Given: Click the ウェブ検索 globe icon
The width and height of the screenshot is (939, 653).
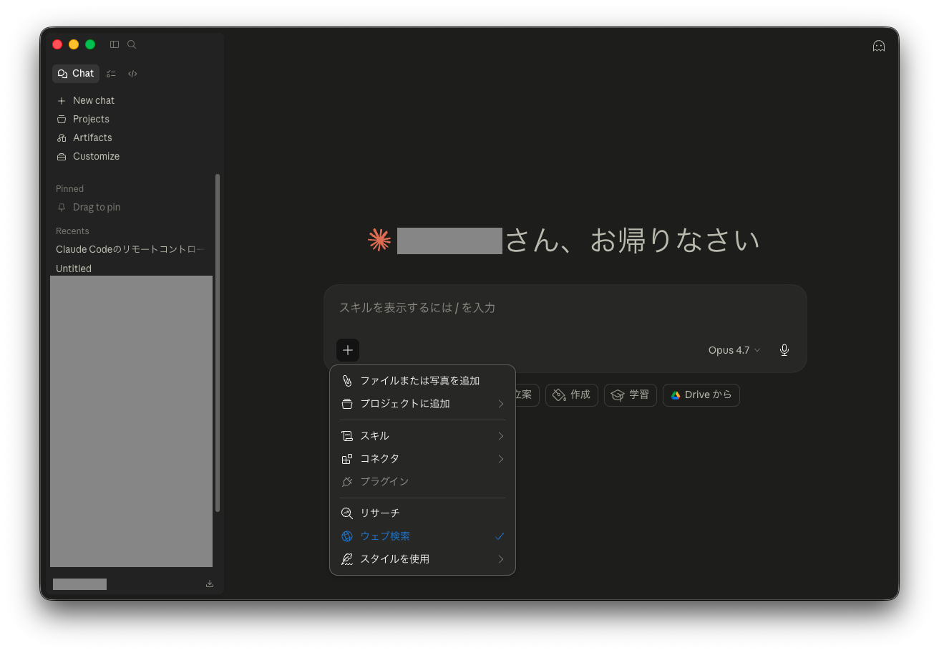Looking at the screenshot, I should (347, 536).
